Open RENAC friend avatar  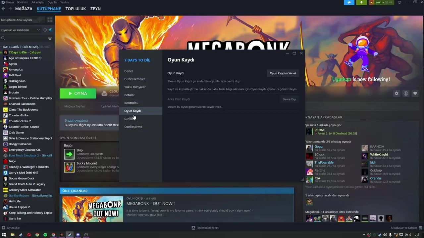309,132
